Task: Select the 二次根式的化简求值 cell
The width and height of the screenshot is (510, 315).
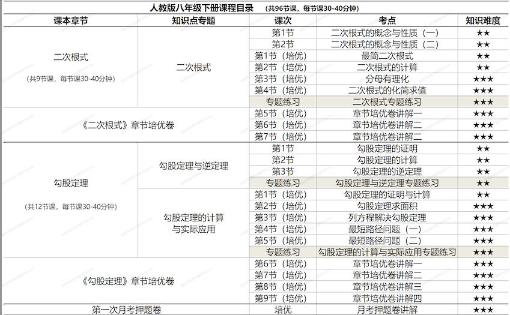Action: coord(387,91)
